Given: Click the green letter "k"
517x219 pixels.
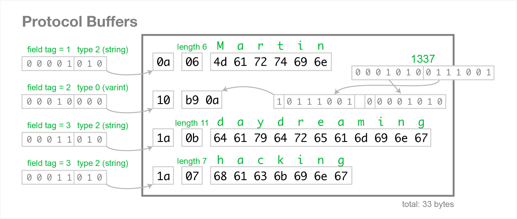Looking at the screenshot, I should [280, 160].
